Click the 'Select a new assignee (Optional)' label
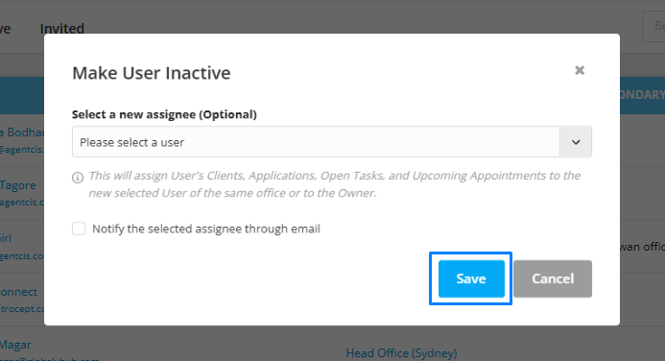This screenshot has width=665, height=361. tap(164, 114)
